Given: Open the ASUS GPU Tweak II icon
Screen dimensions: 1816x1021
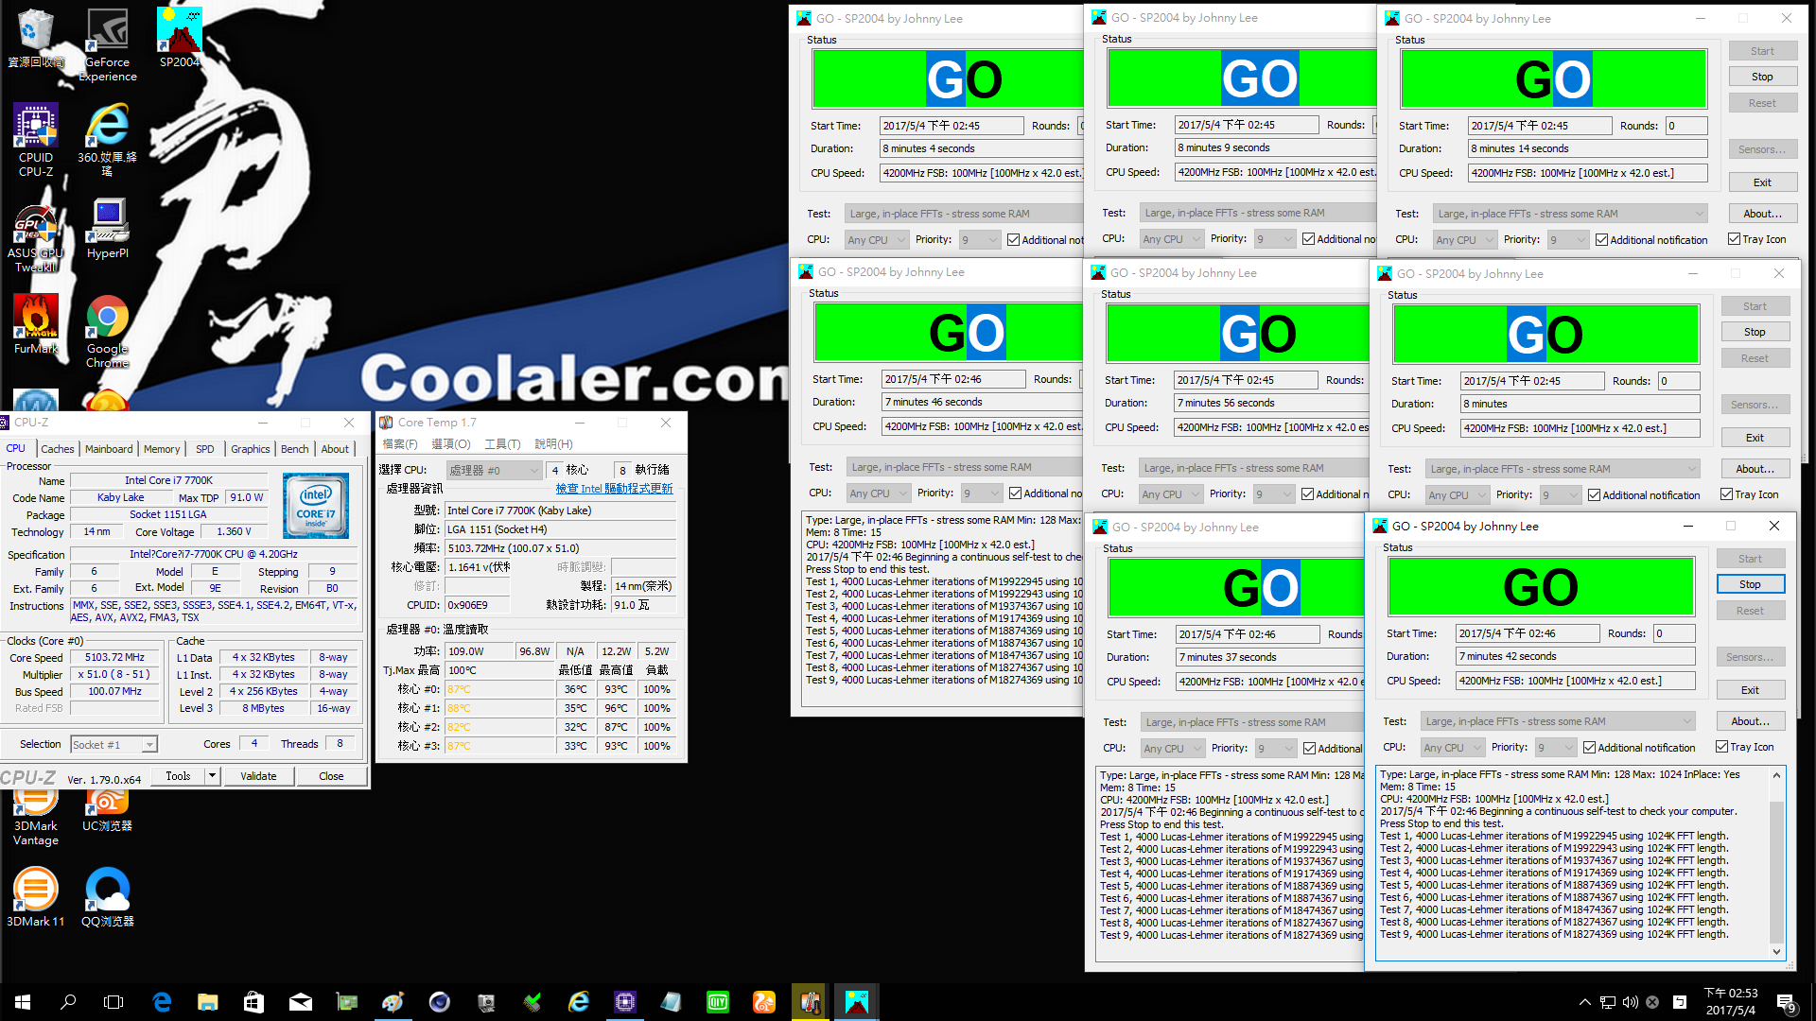Looking at the screenshot, I should click(x=36, y=236).
